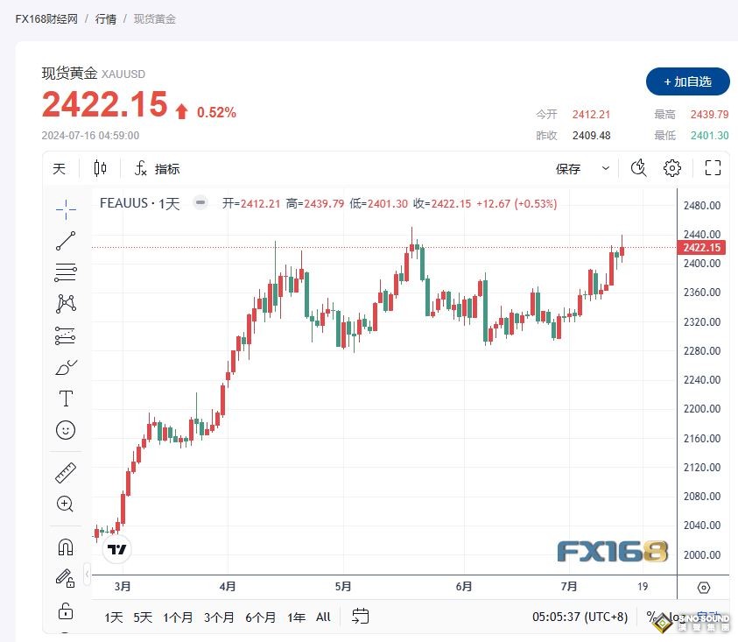The image size is (738, 642).
Task: Select the ruler measure tool
Action: (66, 472)
